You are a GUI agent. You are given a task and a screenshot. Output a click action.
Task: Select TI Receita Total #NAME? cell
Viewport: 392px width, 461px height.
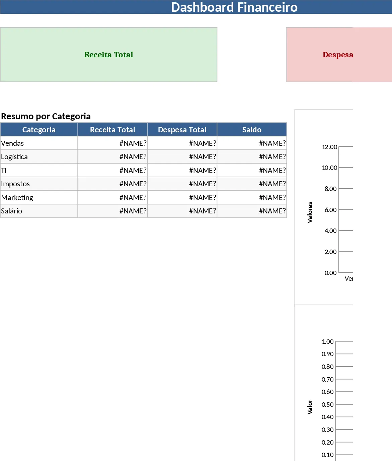click(112, 170)
